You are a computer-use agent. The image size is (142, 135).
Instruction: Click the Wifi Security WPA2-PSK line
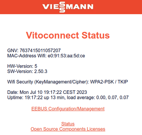tap(67, 82)
